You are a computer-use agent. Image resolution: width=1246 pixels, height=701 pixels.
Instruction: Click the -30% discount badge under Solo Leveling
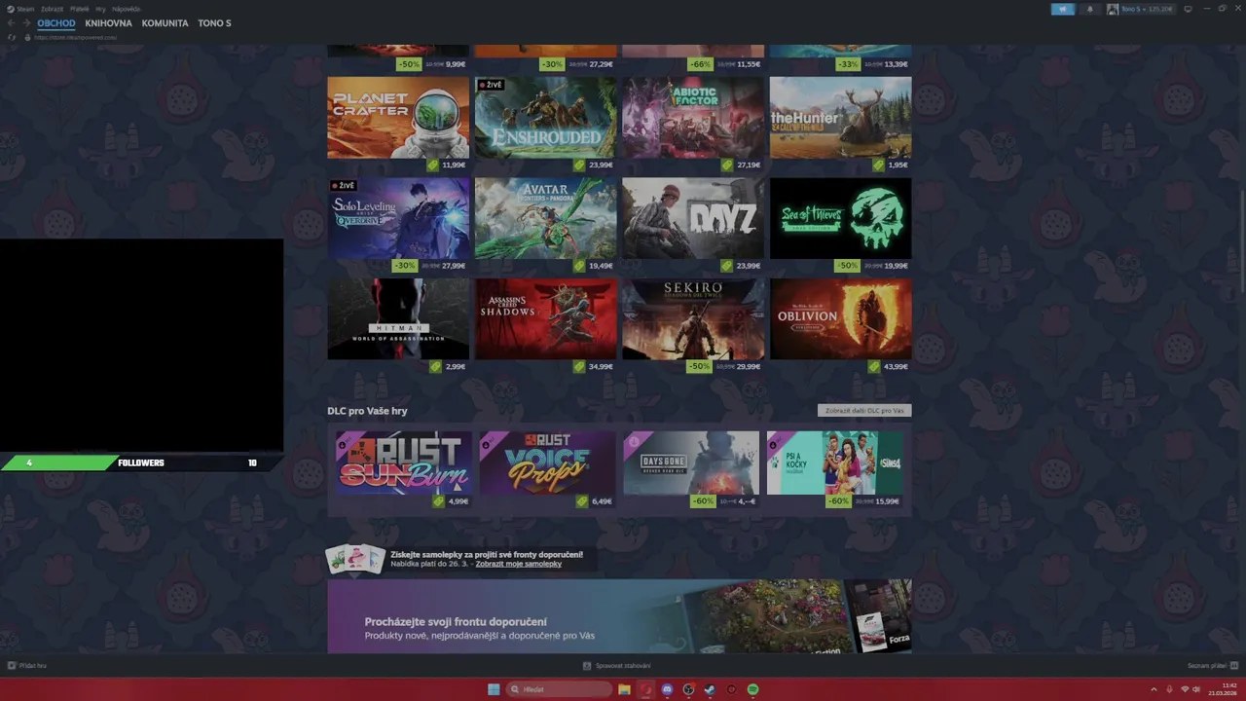[404, 266]
